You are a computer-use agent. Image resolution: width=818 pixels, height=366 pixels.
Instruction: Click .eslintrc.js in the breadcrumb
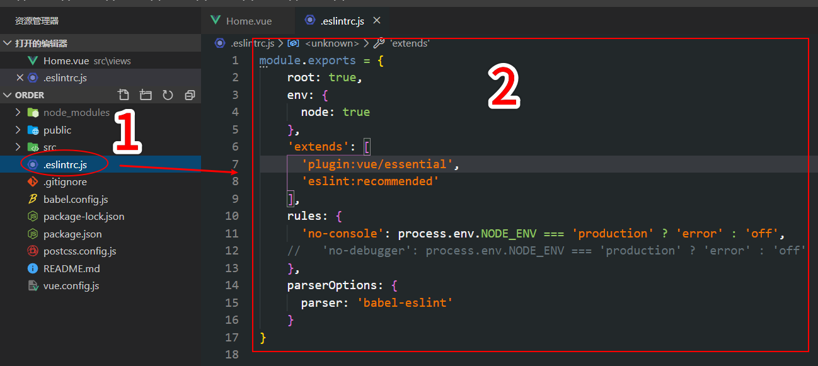pyautogui.click(x=253, y=43)
